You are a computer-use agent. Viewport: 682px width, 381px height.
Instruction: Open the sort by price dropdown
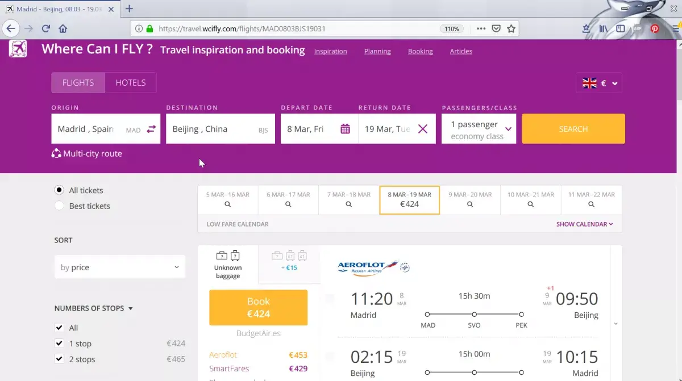(x=120, y=267)
